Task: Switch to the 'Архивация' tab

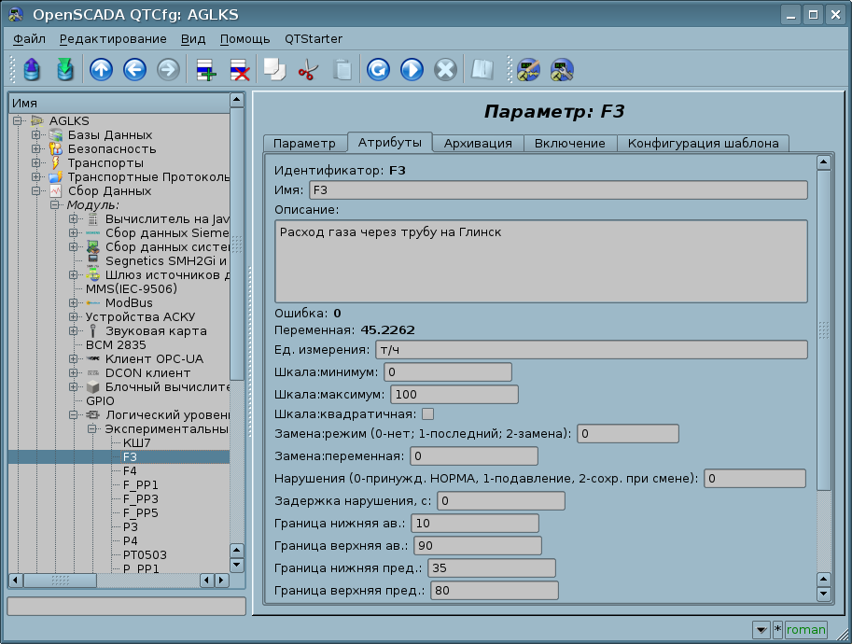Action: [x=477, y=143]
